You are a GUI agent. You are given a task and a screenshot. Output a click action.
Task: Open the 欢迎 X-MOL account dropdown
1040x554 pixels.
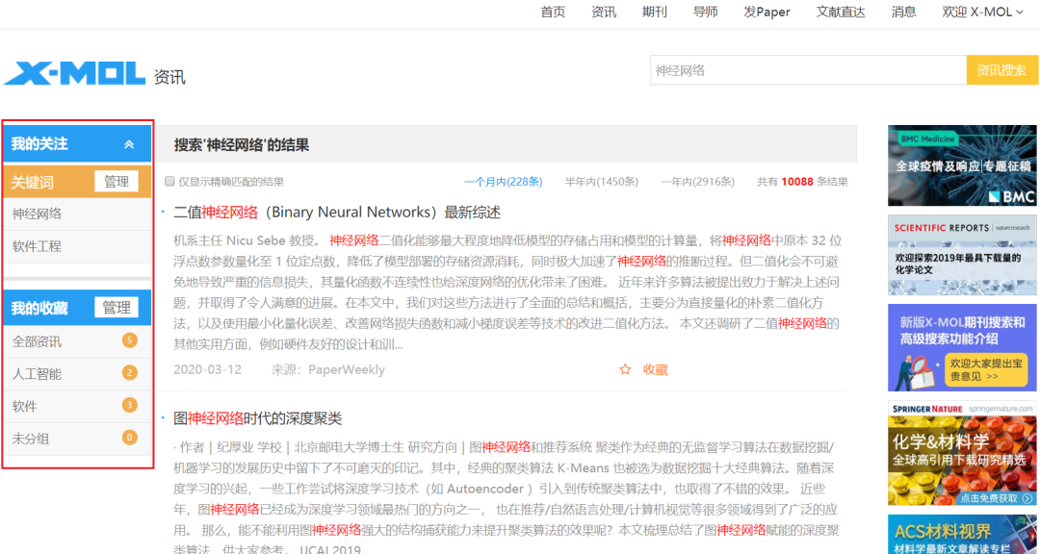[982, 13]
